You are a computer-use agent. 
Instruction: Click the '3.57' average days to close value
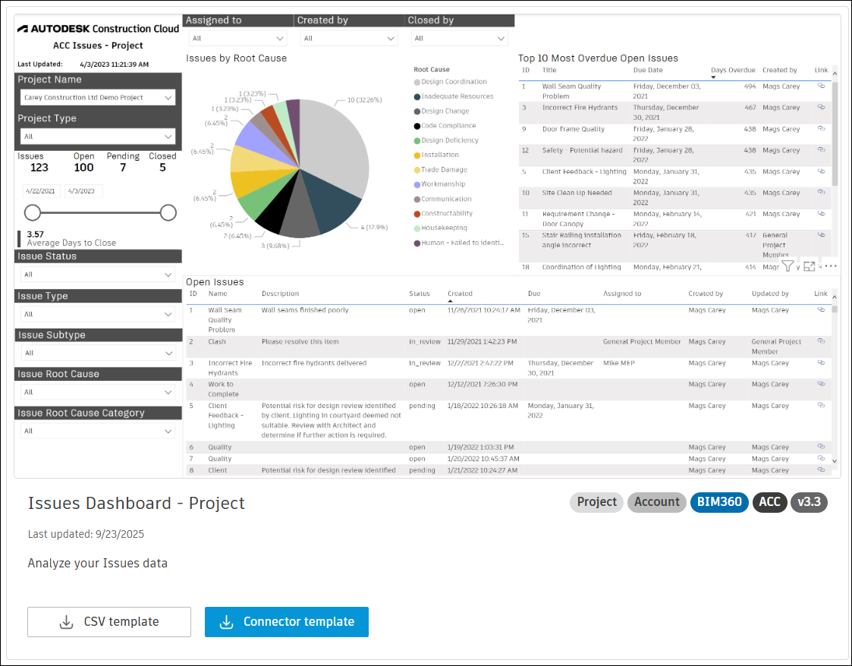[x=36, y=234]
